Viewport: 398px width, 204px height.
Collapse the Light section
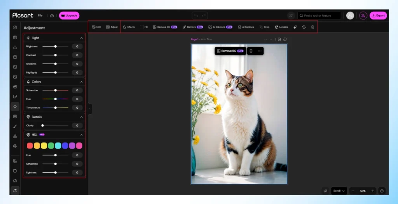click(x=82, y=38)
